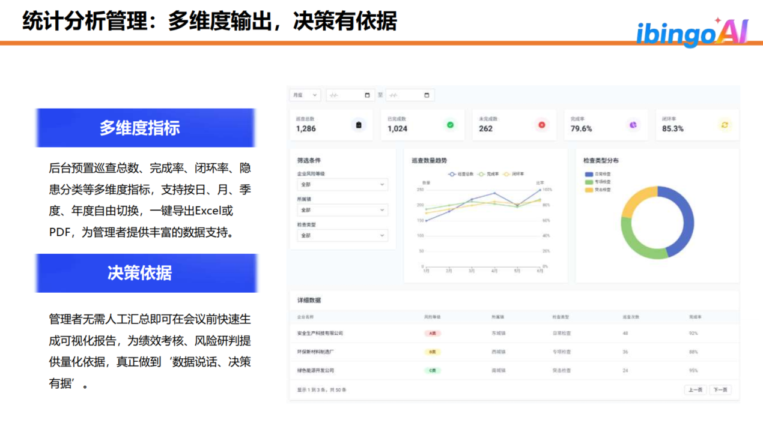
Task: Click the start date input field
Action: [350, 95]
